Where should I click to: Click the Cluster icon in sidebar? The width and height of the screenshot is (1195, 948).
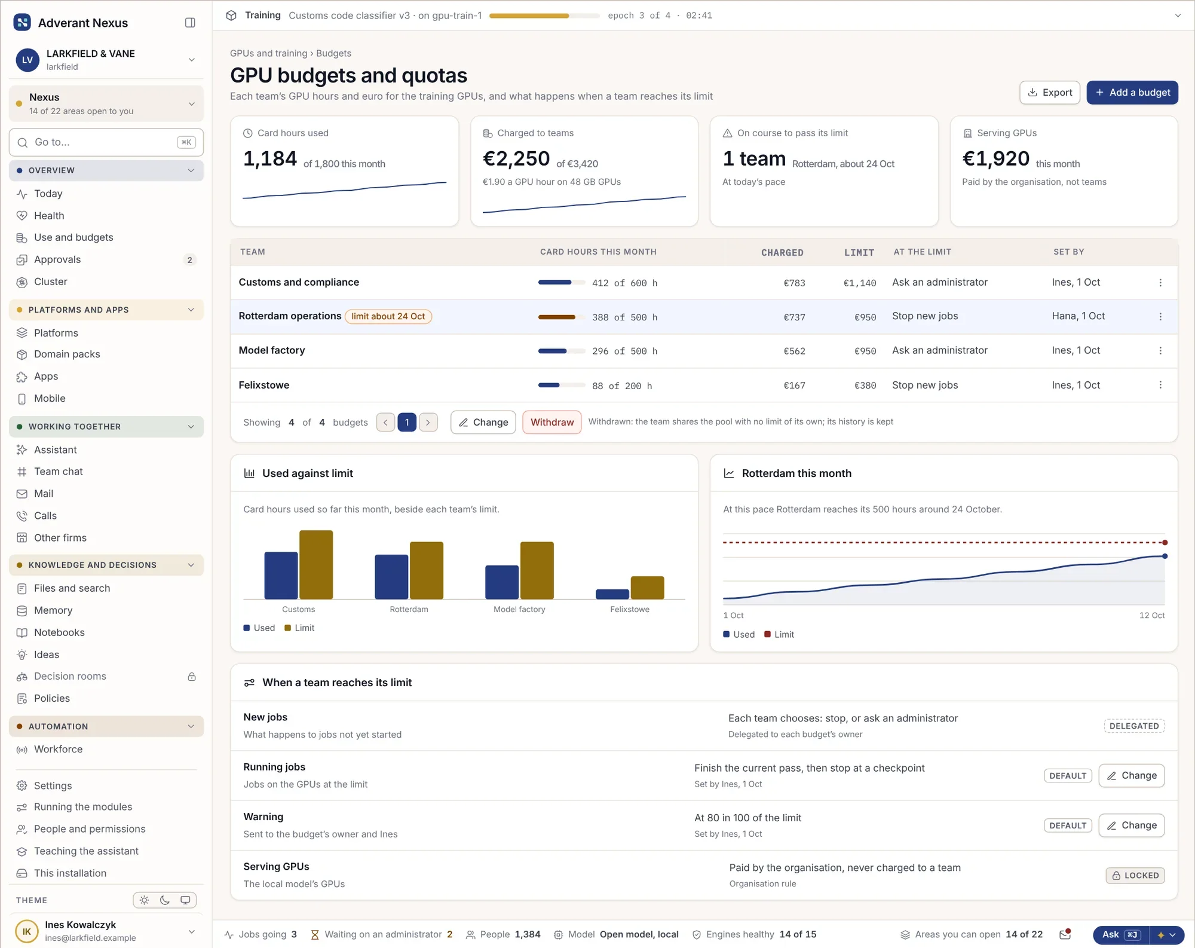point(22,282)
